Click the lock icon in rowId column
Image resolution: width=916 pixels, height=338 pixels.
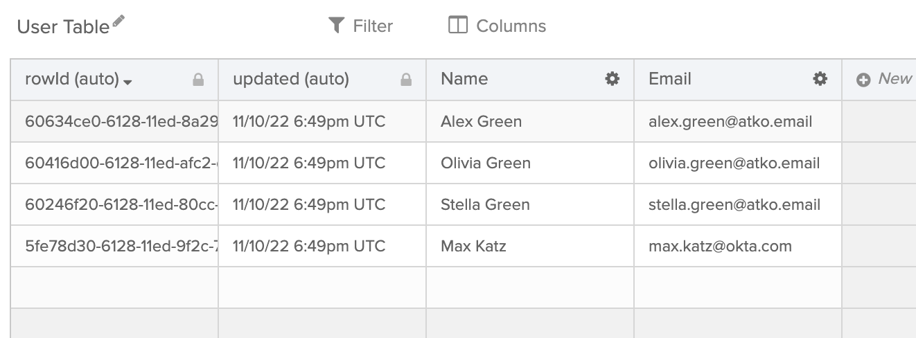(x=198, y=80)
